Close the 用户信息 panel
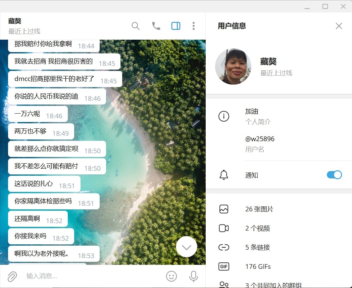The height and width of the screenshot is (288, 352). 339,26
